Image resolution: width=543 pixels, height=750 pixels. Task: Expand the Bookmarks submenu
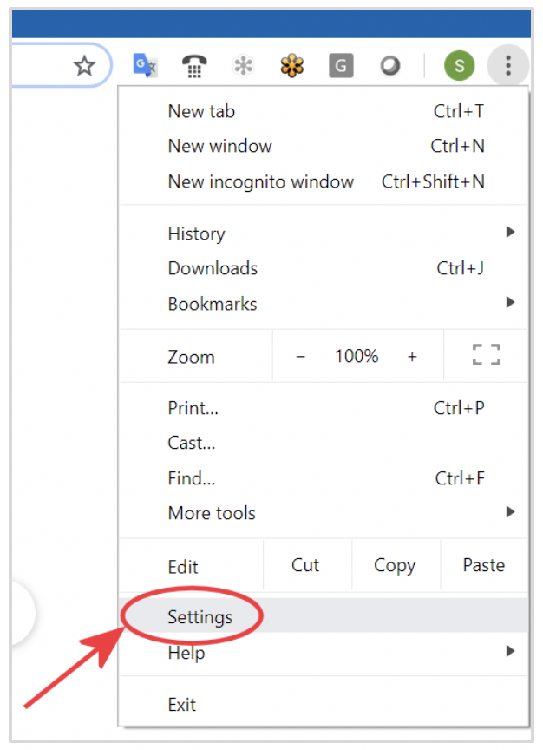click(324, 303)
